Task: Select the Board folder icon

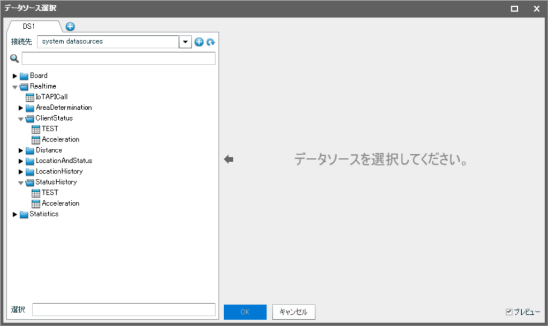Action: pyautogui.click(x=24, y=76)
